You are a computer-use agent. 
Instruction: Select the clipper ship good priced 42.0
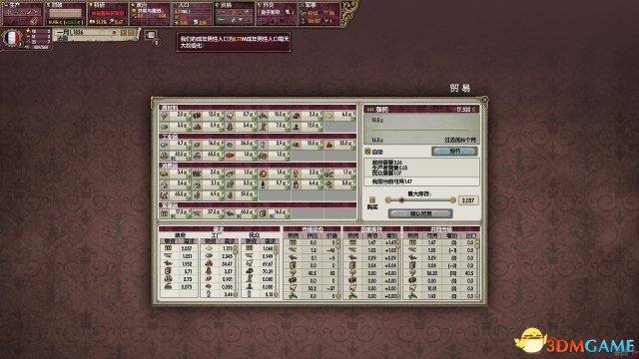pyautogui.click(x=176, y=156)
